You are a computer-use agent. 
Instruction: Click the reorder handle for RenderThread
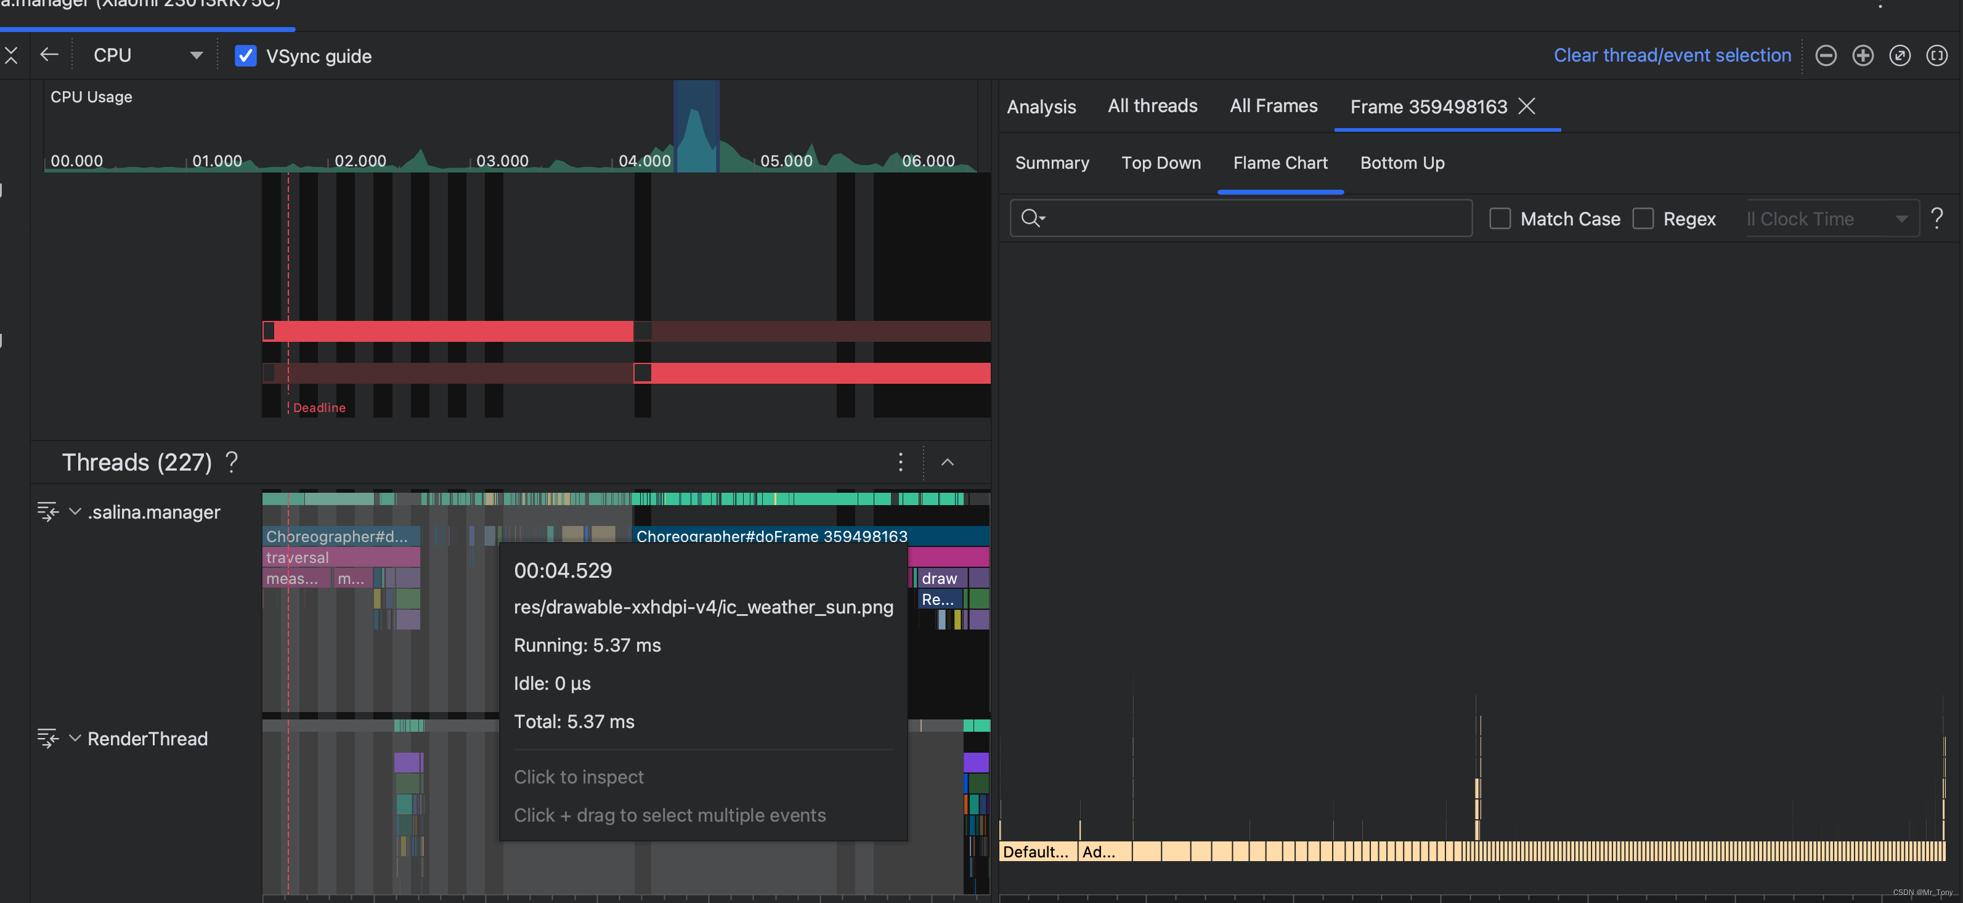[47, 738]
